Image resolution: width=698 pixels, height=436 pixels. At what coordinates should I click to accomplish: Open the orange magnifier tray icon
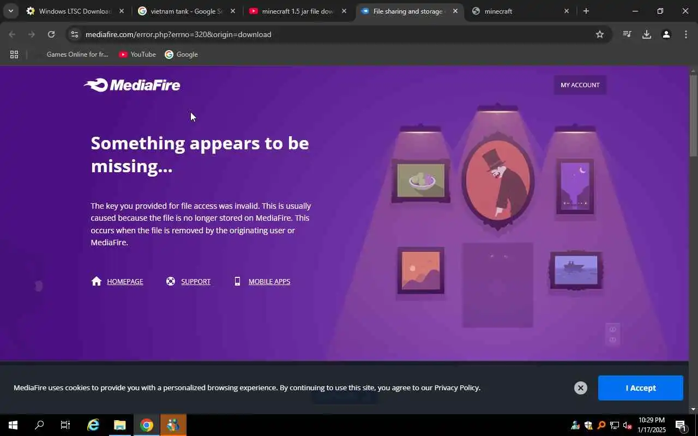[601, 425]
